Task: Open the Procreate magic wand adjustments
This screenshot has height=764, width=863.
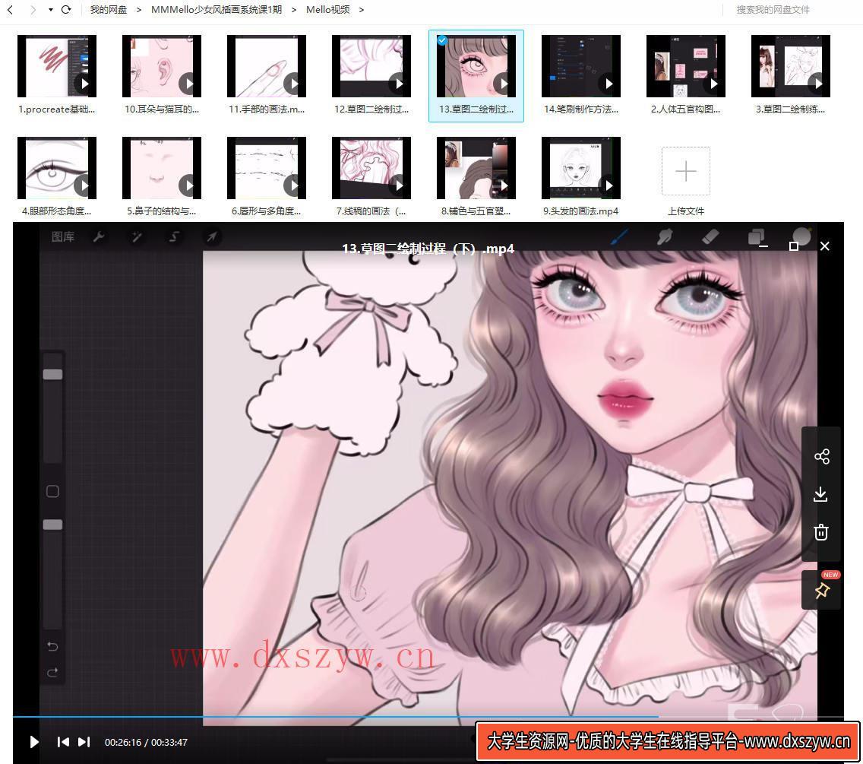Action: pos(137,237)
